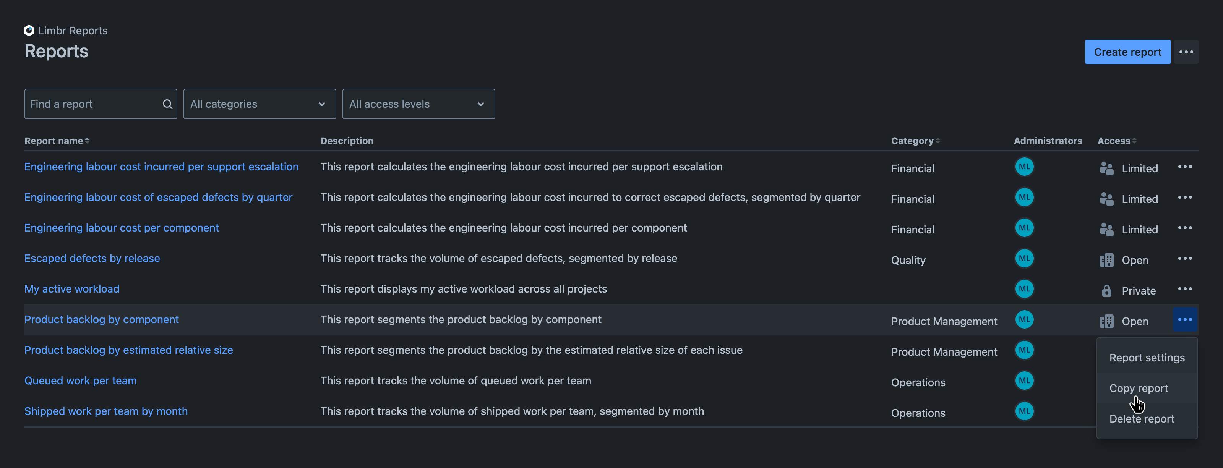This screenshot has height=468, width=1223.
Task: Expand the actions menu for Engineering labour cost incurred per support escalation
Action: click(1186, 167)
